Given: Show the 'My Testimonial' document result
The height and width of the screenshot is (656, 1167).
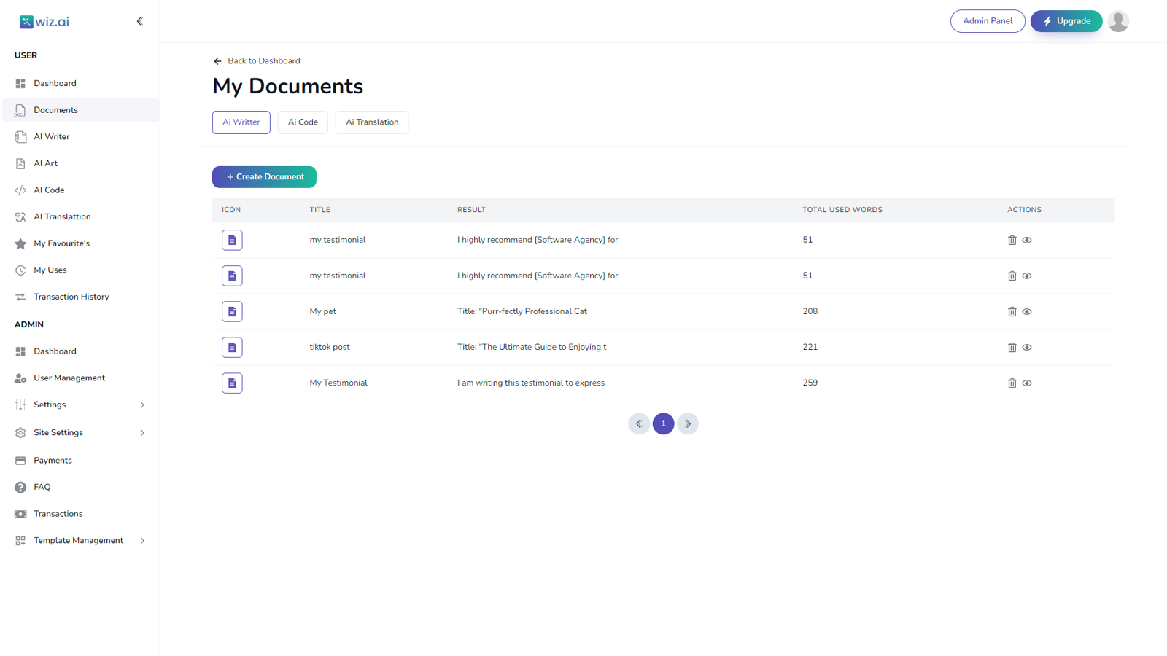Looking at the screenshot, I should [1027, 382].
